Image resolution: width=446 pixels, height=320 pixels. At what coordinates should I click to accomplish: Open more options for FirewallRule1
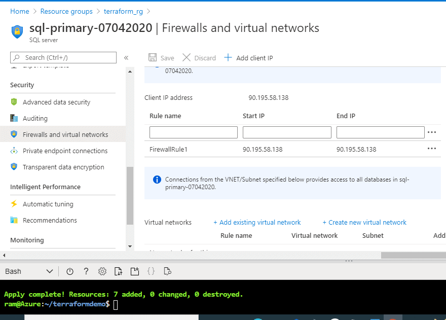(432, 149)
